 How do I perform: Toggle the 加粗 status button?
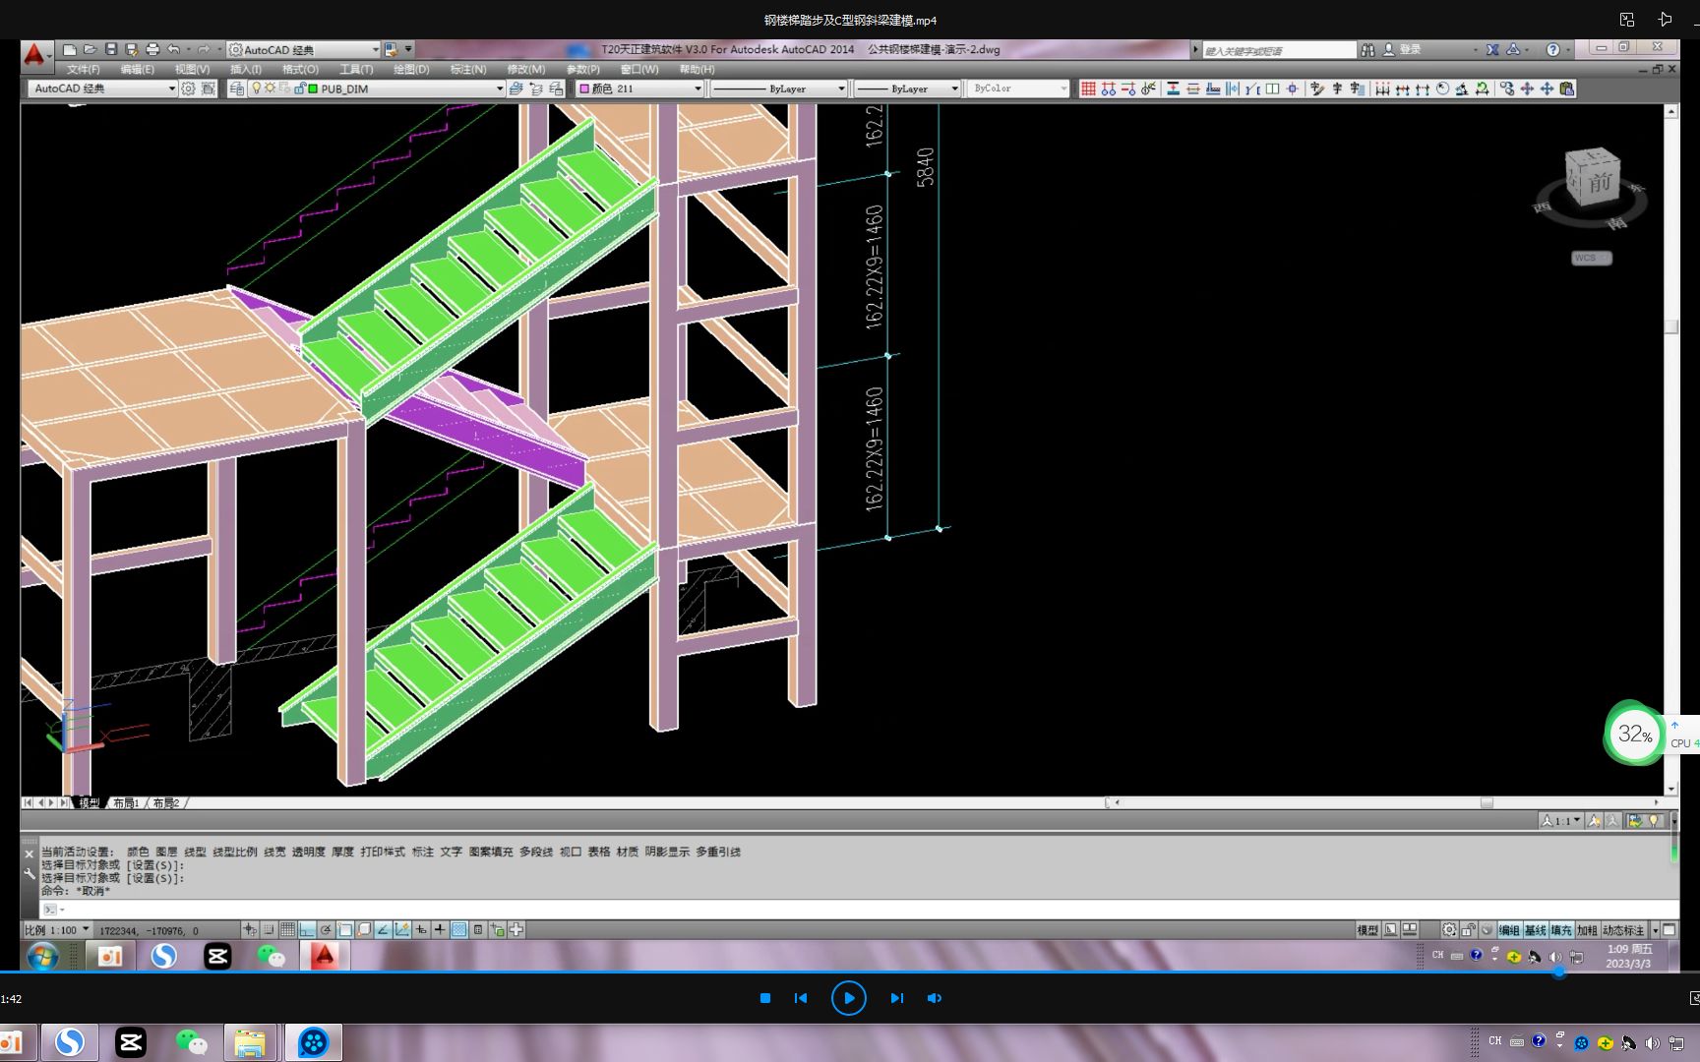[1587, 929]
